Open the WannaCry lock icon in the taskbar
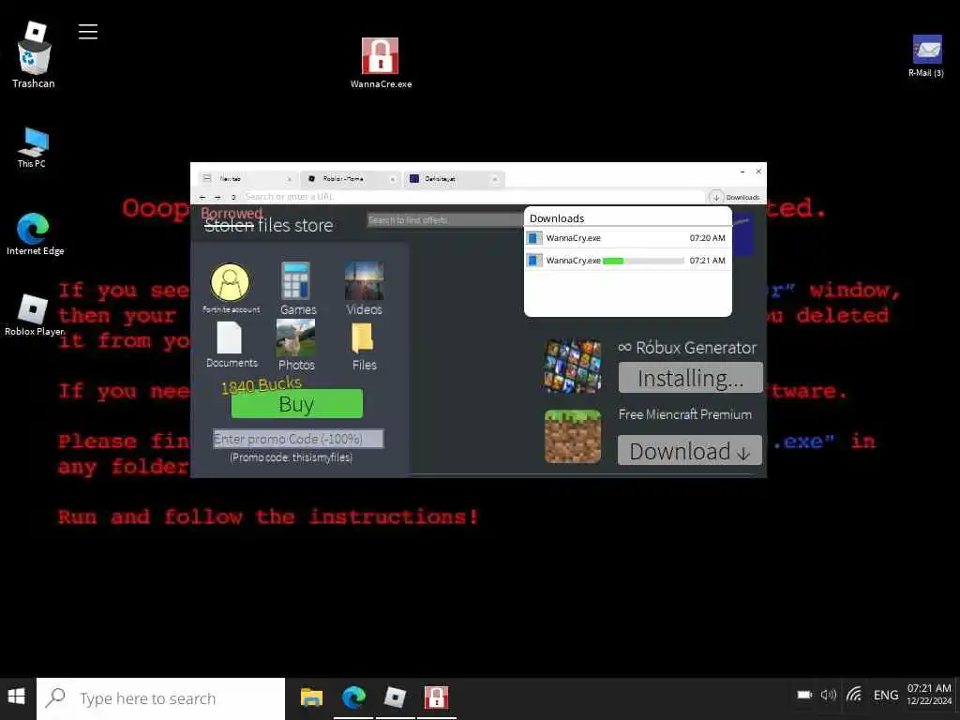The image size is (960, 720). (437, 697)
